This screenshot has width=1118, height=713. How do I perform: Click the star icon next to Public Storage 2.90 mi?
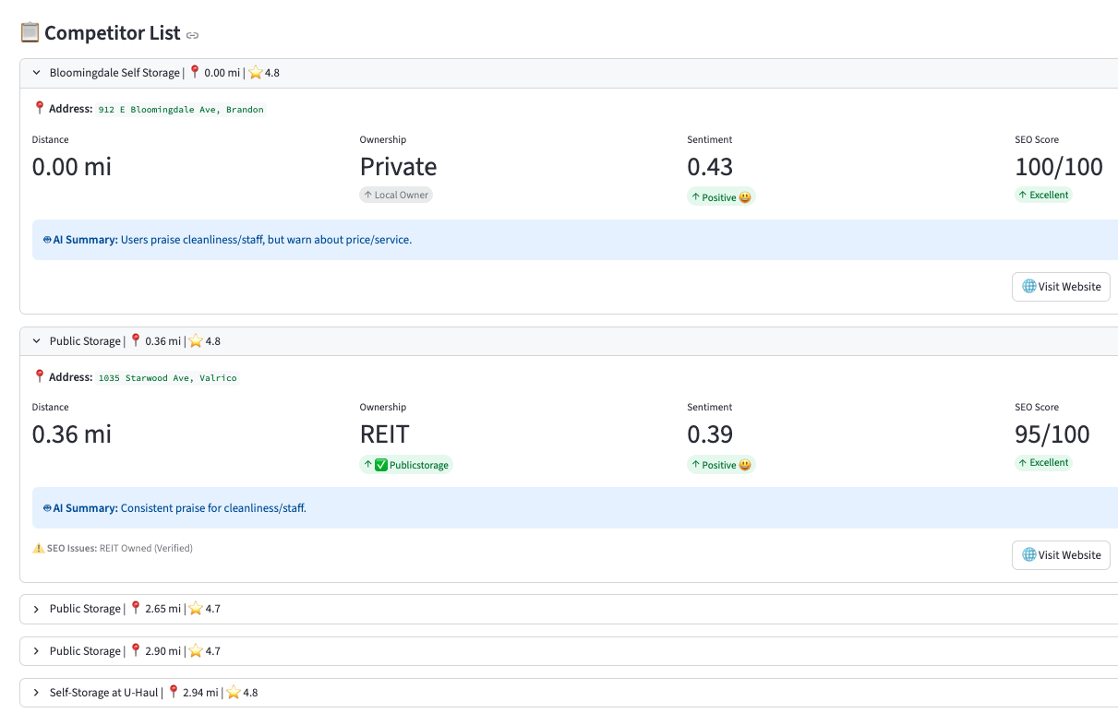(195, 650)
